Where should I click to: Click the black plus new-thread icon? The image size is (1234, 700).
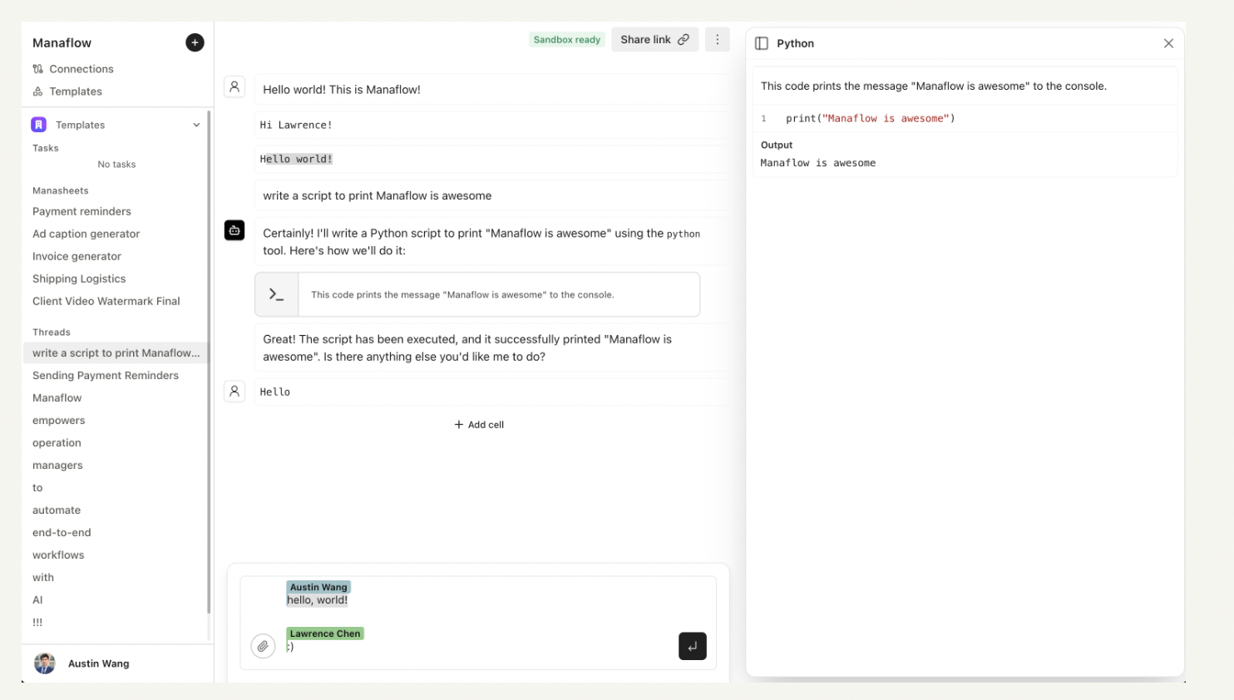click(x=195, y=42)
